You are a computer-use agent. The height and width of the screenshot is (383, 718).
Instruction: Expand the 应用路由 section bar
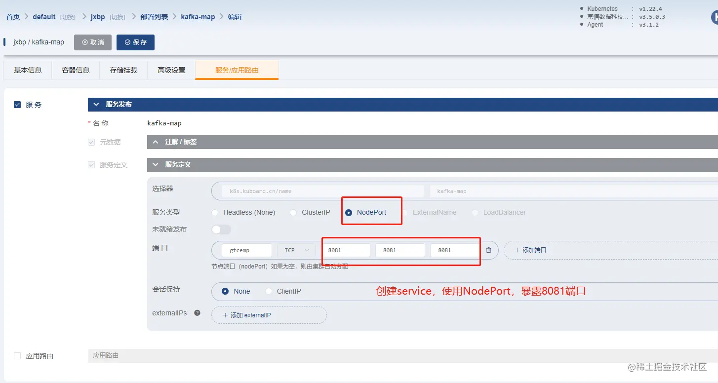pyautogui.click(x=402, y=356)
